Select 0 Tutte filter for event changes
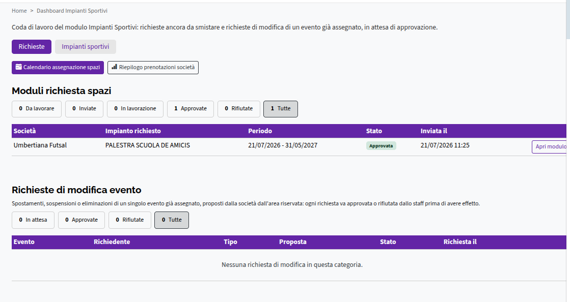 coord(172,220)
